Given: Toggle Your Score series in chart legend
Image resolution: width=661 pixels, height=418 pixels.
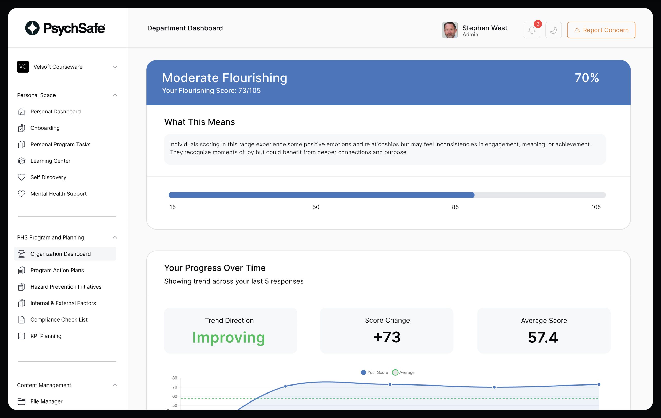Looking at the screenshot, I should tap(374, 372).
